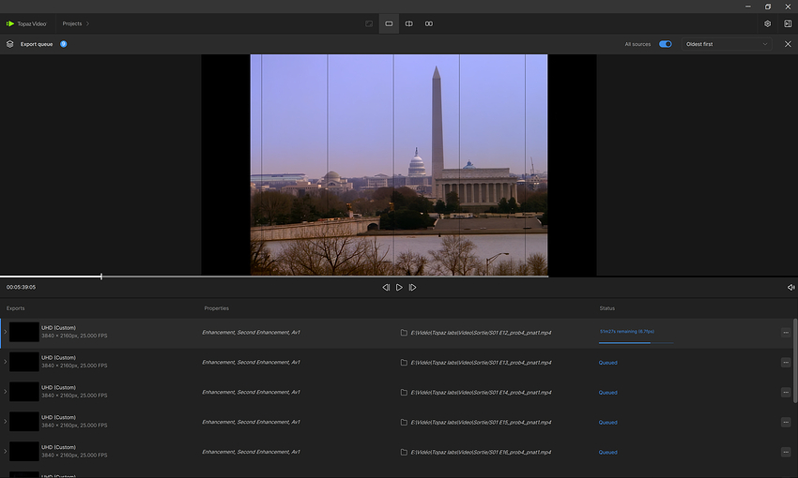Open more options for S01 E14 export
The width and height of the screenshot is (798, 478).
[x=786, y=392]
